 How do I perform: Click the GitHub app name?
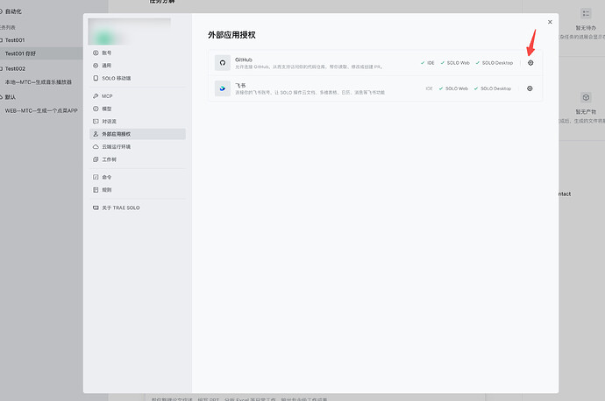click(244, 60)
